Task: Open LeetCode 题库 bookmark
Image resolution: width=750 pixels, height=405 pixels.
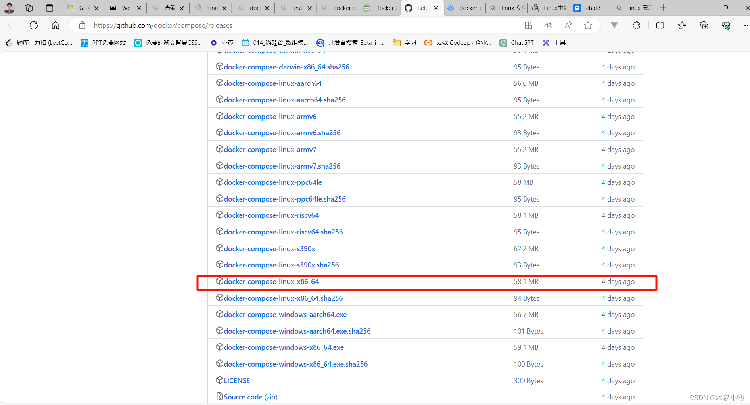Action: tap(39, 43)
